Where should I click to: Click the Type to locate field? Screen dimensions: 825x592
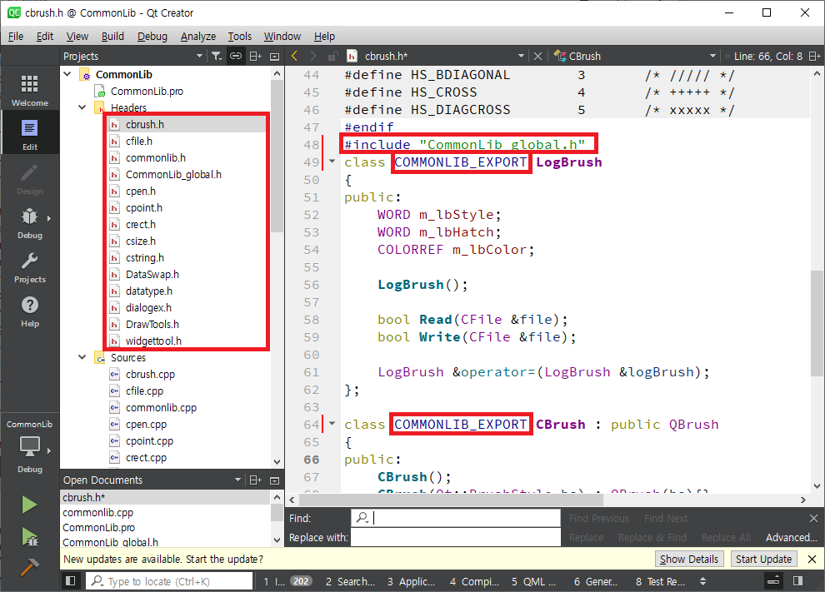coord(171,581)
